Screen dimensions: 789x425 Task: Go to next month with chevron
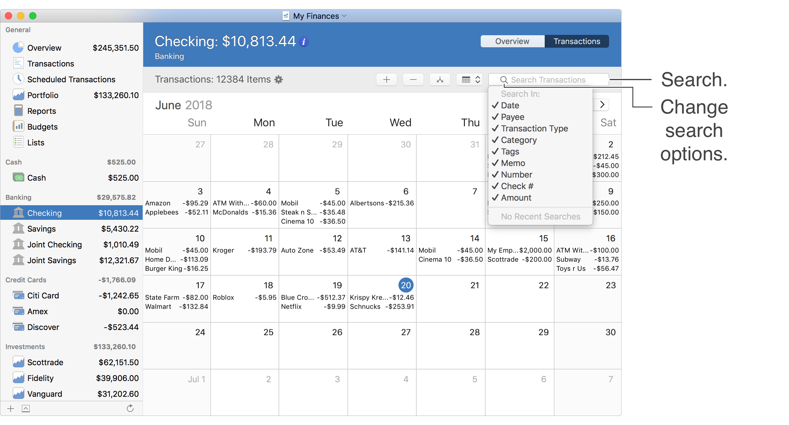[x=602, y=104]
